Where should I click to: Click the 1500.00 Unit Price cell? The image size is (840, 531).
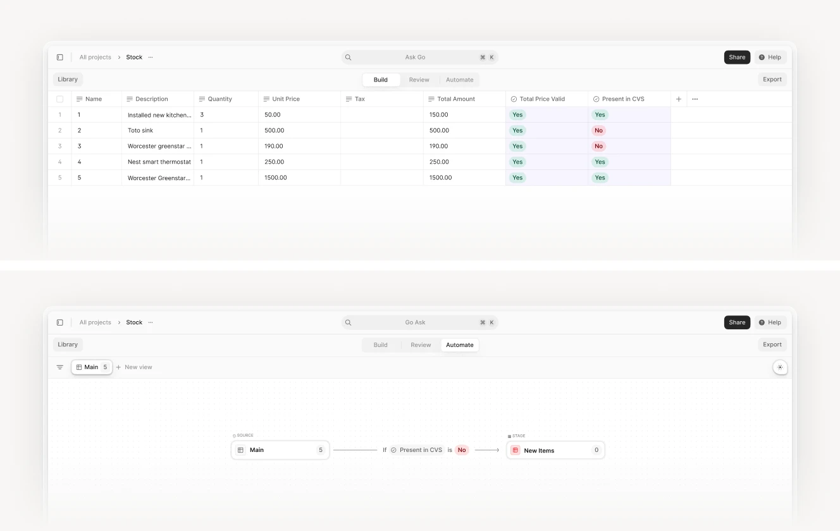300,178
